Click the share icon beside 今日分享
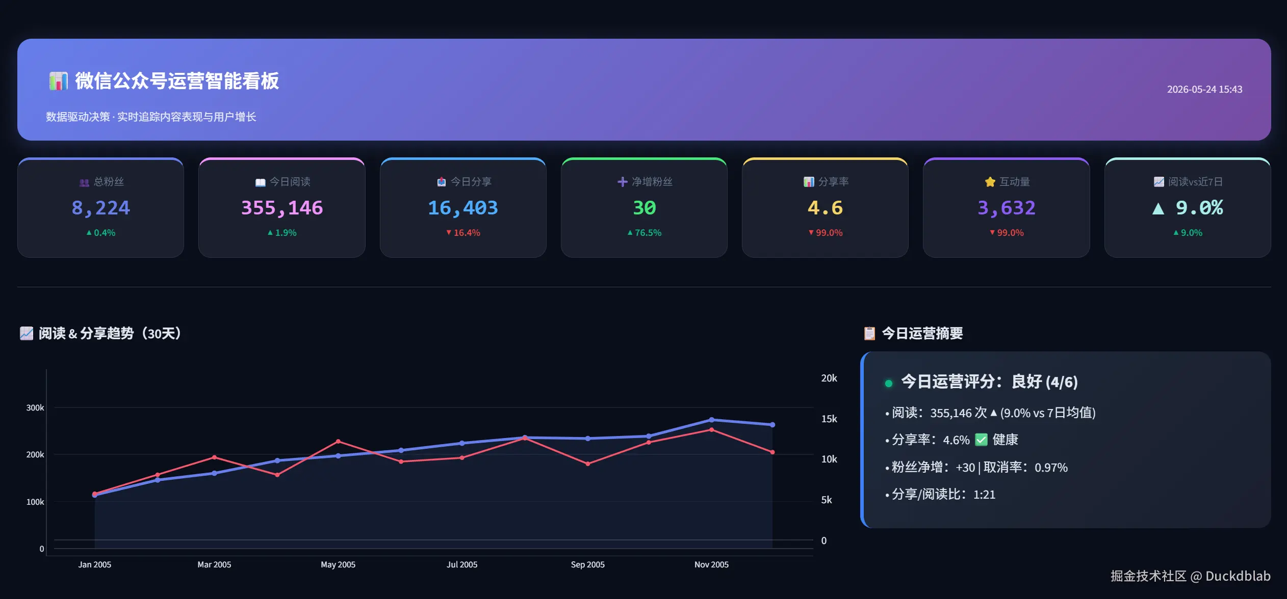This screenshot has height=599, width=1287. (442, 182)
